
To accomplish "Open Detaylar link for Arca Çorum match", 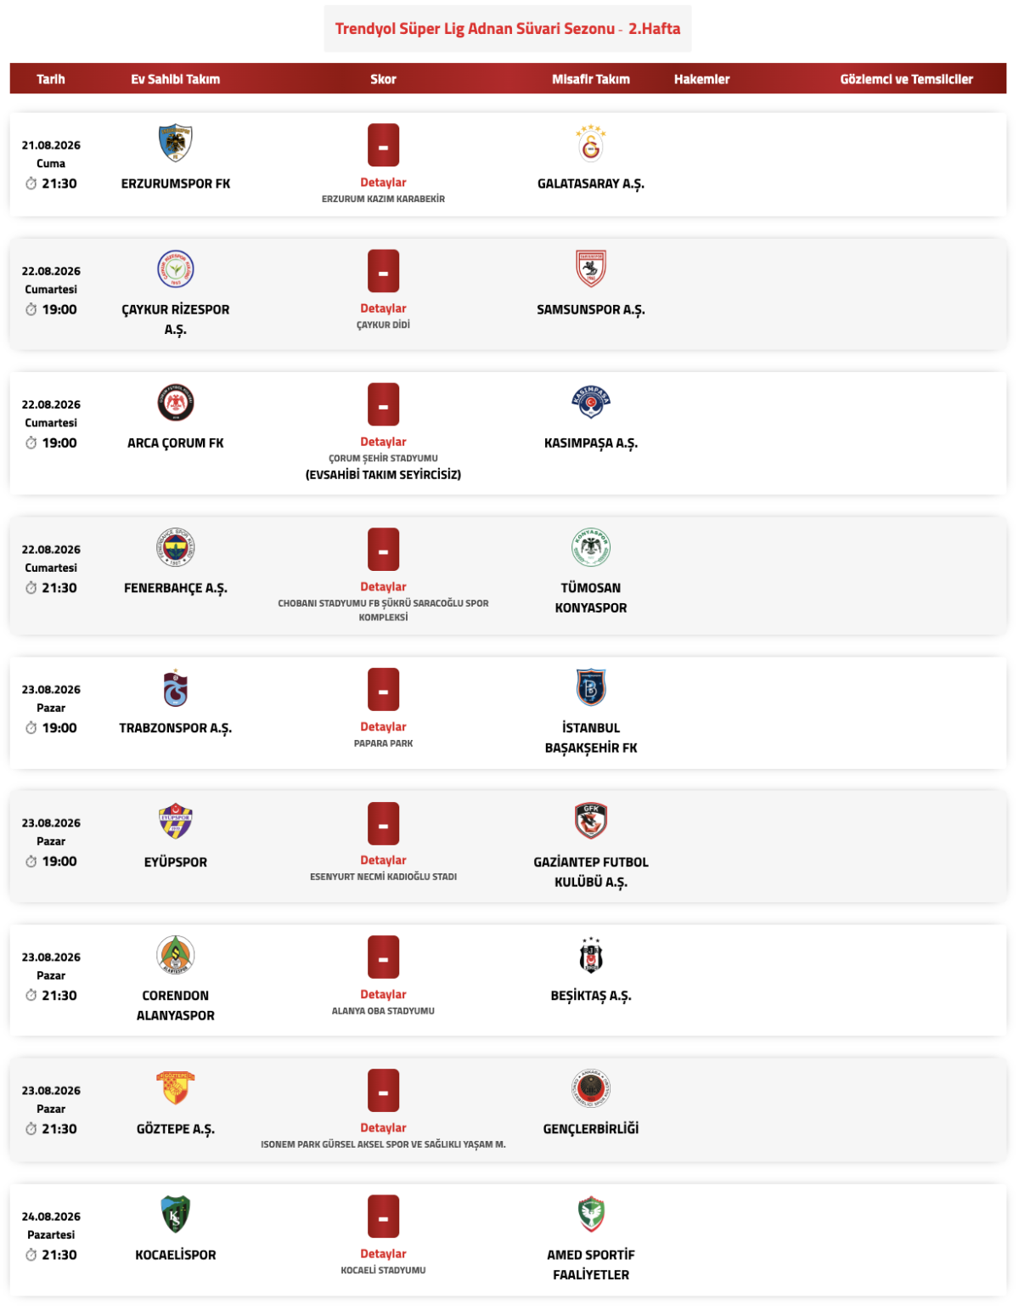I will pyautogui.click(x=383, y=442).
